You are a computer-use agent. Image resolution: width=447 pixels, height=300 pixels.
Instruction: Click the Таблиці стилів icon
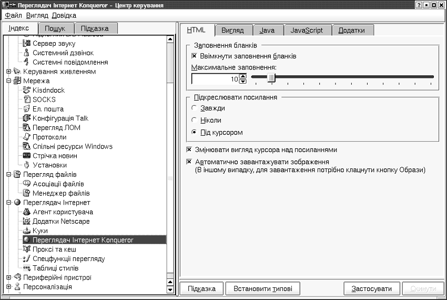pyautogui.click(x=27, y=268)
